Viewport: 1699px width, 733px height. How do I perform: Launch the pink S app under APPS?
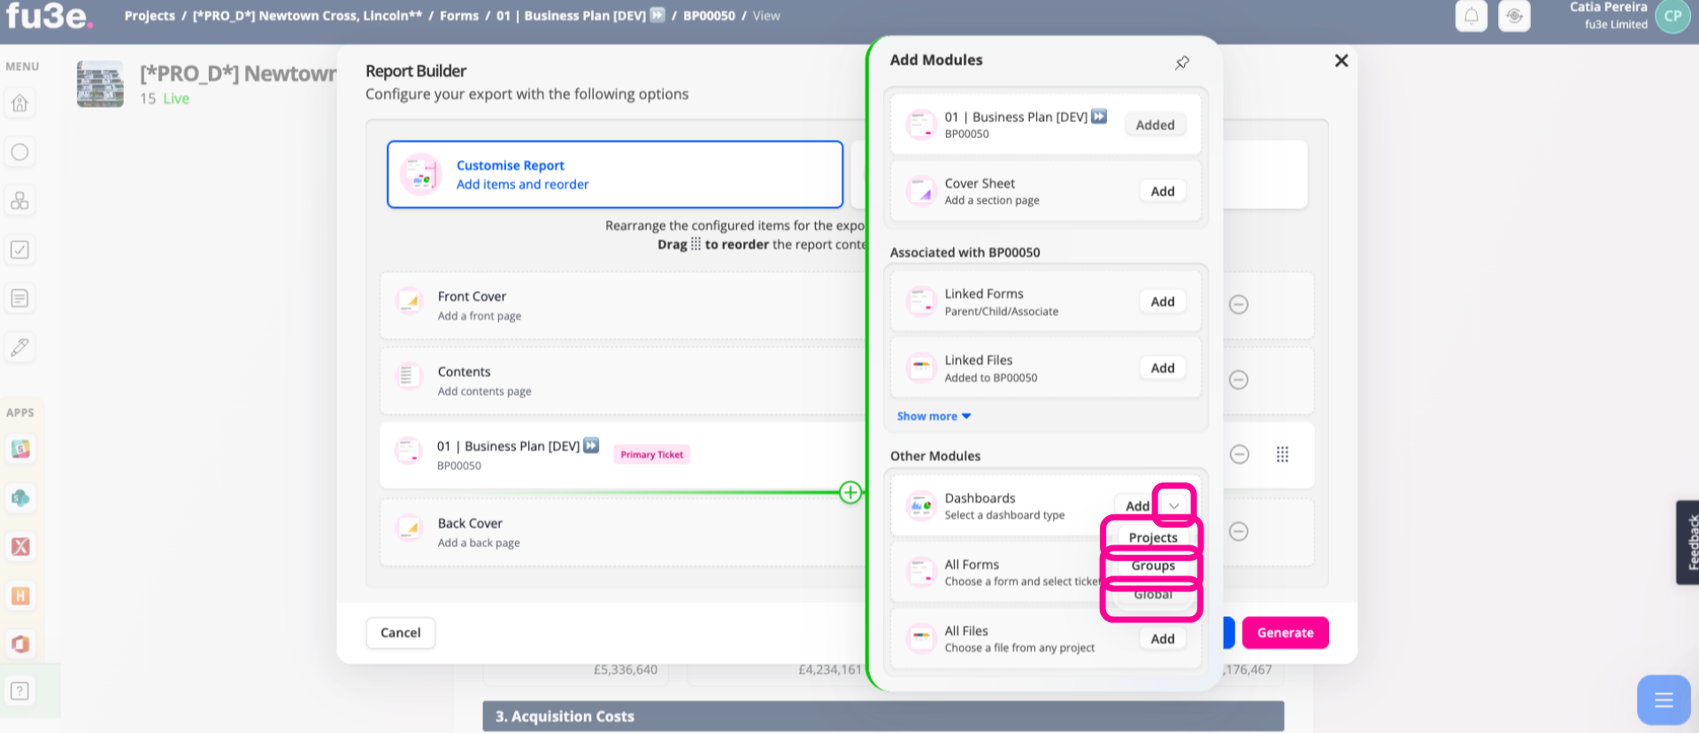20,449
